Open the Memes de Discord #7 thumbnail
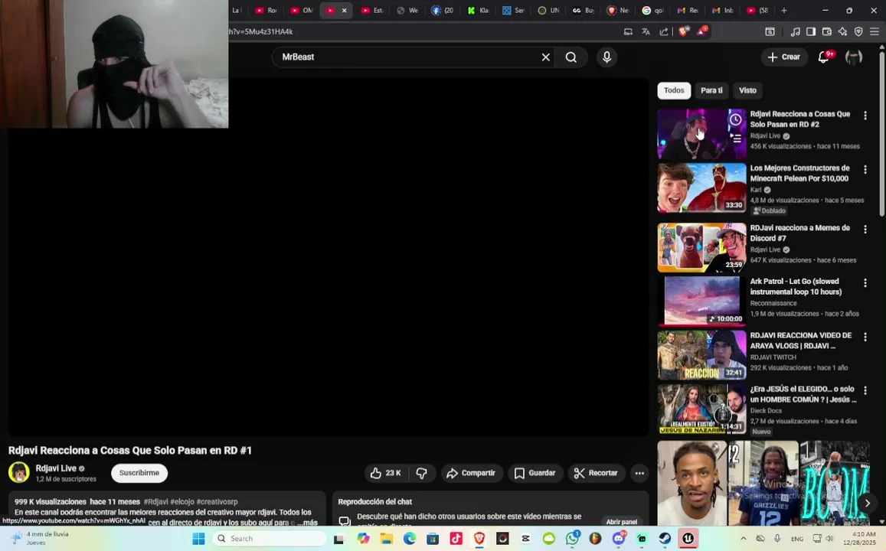The image size is (886, 551). 701,248
